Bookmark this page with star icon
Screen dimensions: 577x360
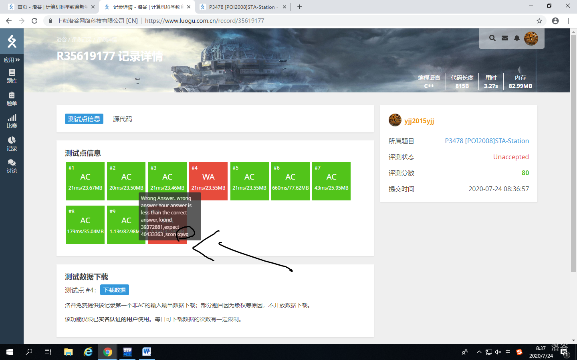539,21
